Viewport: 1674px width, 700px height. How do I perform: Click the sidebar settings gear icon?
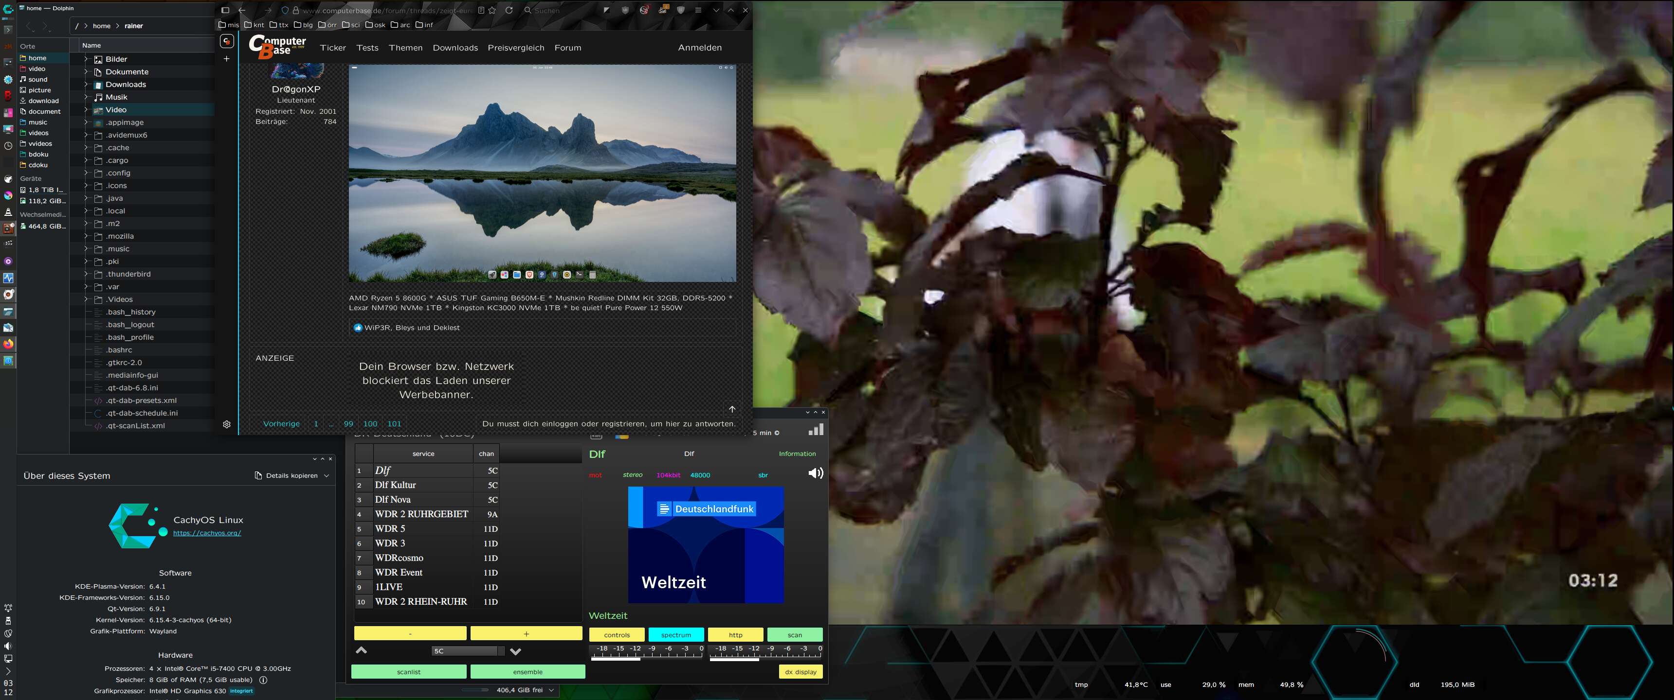(226, 424)
